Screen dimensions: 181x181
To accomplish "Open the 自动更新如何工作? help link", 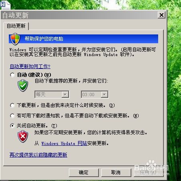I will click(x=30, y=66).
